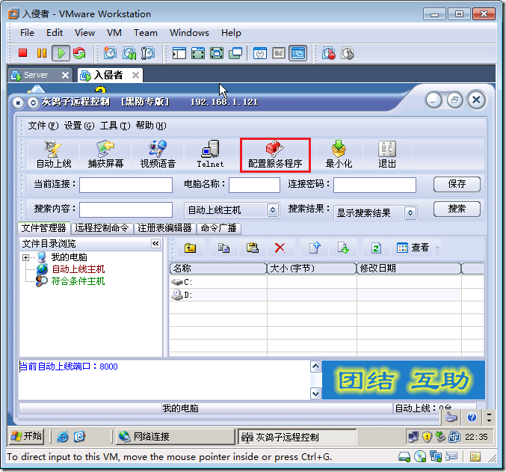The width and height of the screenshot is (506, 472).
Task: Switch to the 注册表编辑器 tab
Action: click(x=164, y=228)
